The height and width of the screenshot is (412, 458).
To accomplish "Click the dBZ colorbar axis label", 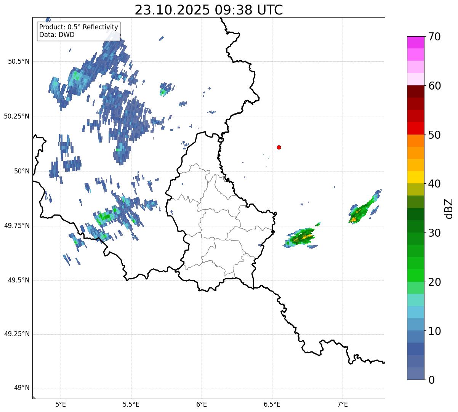I will click(x=449, y=208).
